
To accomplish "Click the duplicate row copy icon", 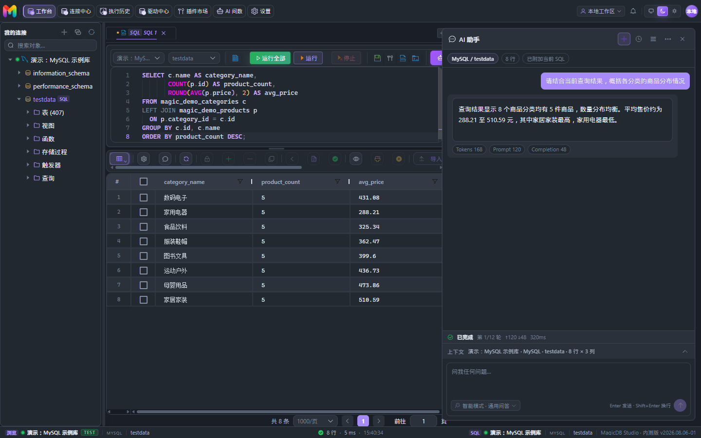I will (271, 159).
